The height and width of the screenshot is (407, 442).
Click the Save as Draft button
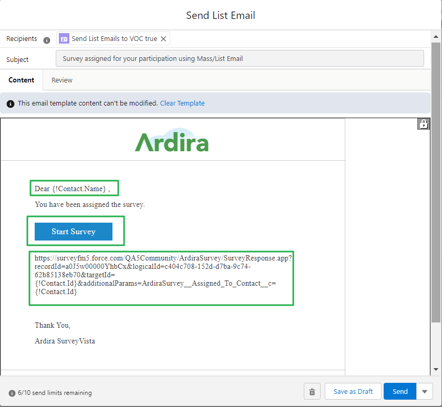click(x=353, y=391)
